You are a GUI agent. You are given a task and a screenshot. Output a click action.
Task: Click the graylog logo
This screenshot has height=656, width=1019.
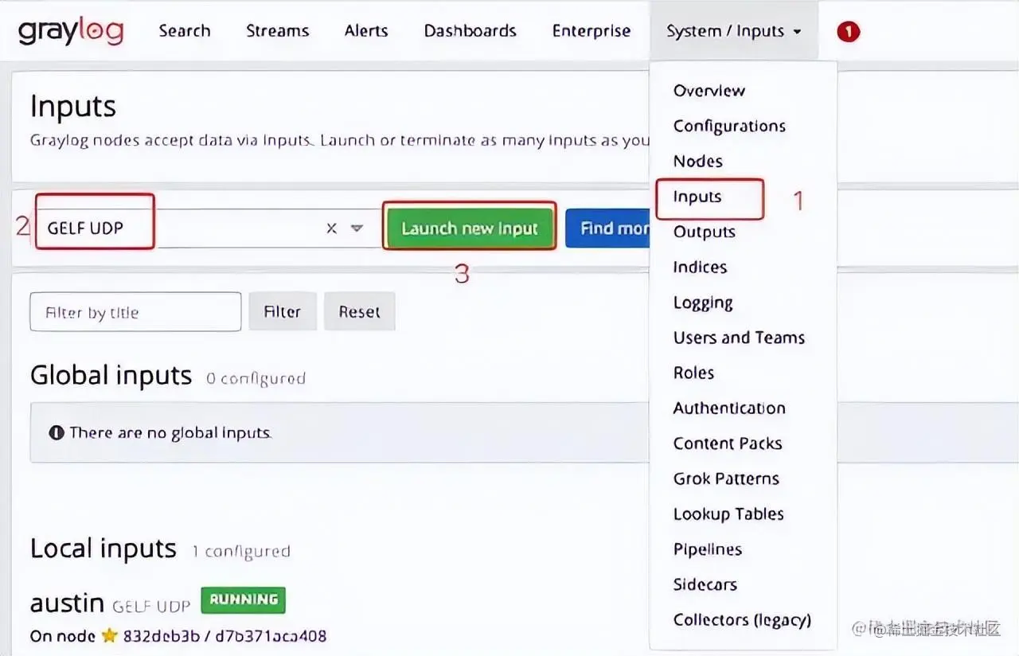click(71, 31)
